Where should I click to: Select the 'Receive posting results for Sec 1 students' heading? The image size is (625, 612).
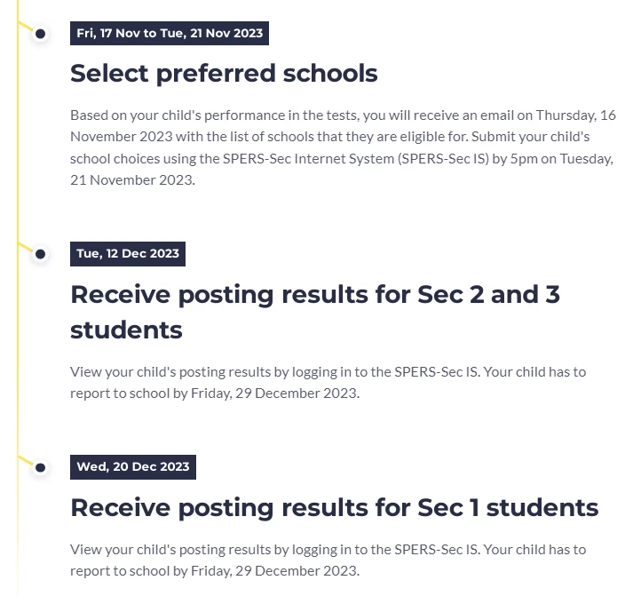coord(335,508)
